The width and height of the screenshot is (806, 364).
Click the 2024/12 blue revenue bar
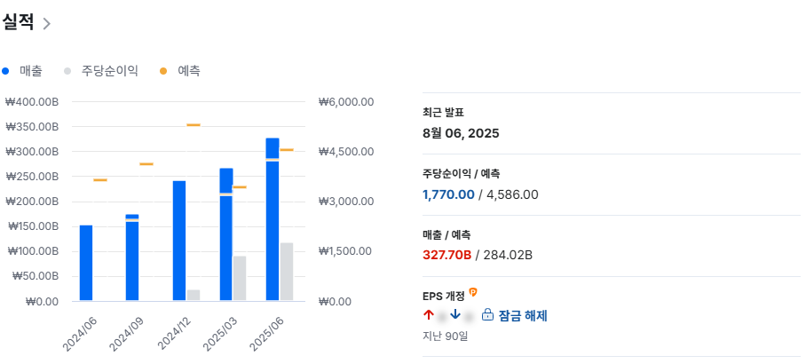point(179,241)
